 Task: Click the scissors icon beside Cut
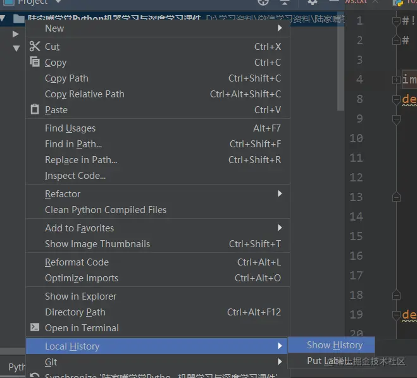(35, 46)
